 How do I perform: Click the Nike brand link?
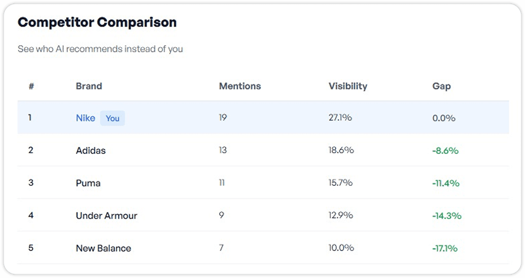click(86, 118)
